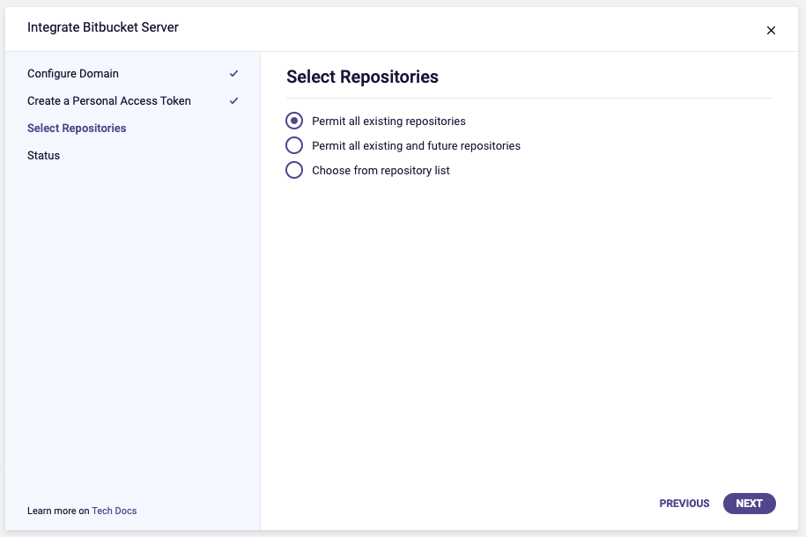Click checkmark beside Configure Domain
Screen dimensions: 806x537
tap(234, 73)
